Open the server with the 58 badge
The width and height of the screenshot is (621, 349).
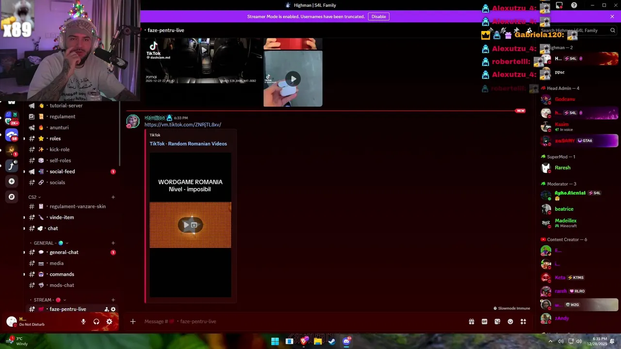pos(12,135)
